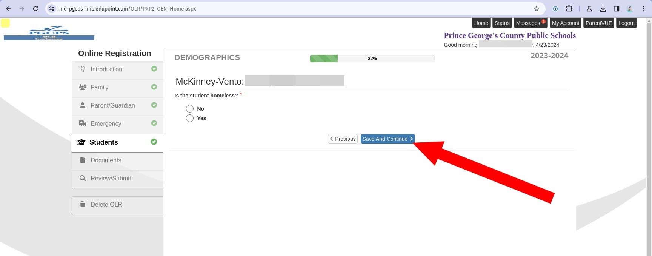Click site information icon in address bar
This screenshot has width=652, height=256.
(x=52, y=9)
